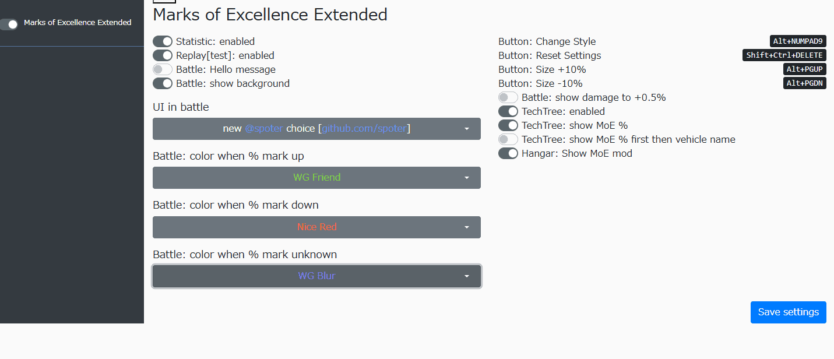
Task: Enable Battle show damage to +0.5% switch
Action: 508,97
